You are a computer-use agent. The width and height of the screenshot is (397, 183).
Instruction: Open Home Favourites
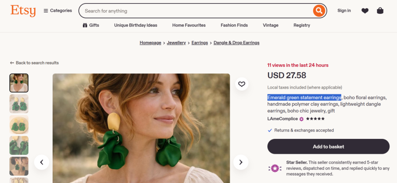(x=189, y=25)
